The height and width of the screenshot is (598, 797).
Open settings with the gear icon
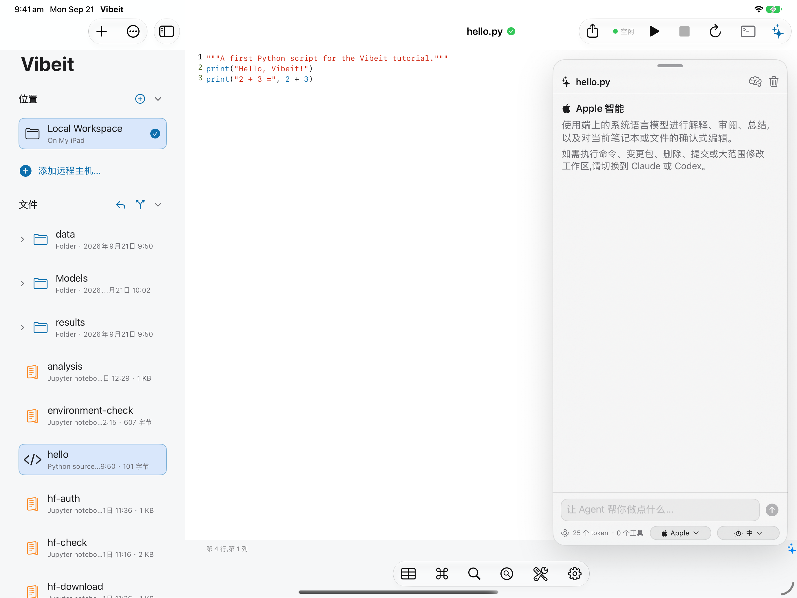tap(575, 573)
